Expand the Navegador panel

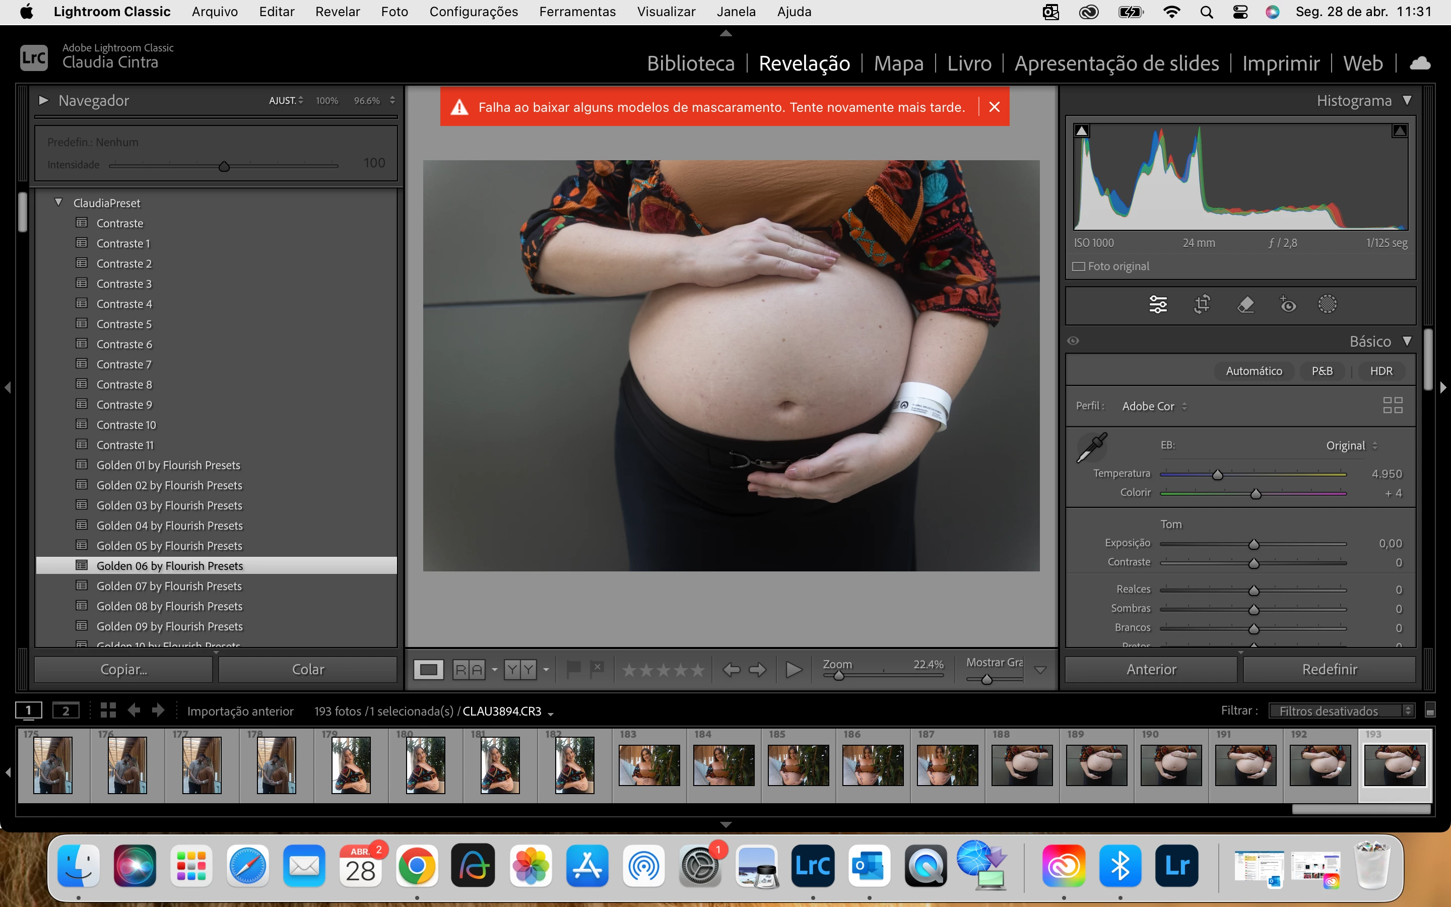click(x=43, y=100)
